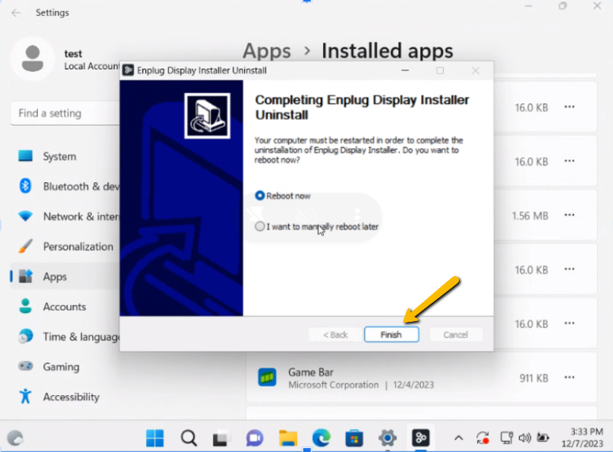This screenshot has height=452, width=613.
Task: Click the sync tray icon with red dot
Action: [483, 438]
